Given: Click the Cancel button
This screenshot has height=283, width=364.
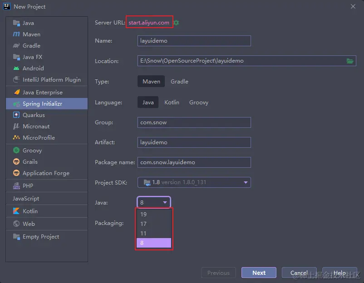Looking at the screenshot, I should tap(299, 273).
